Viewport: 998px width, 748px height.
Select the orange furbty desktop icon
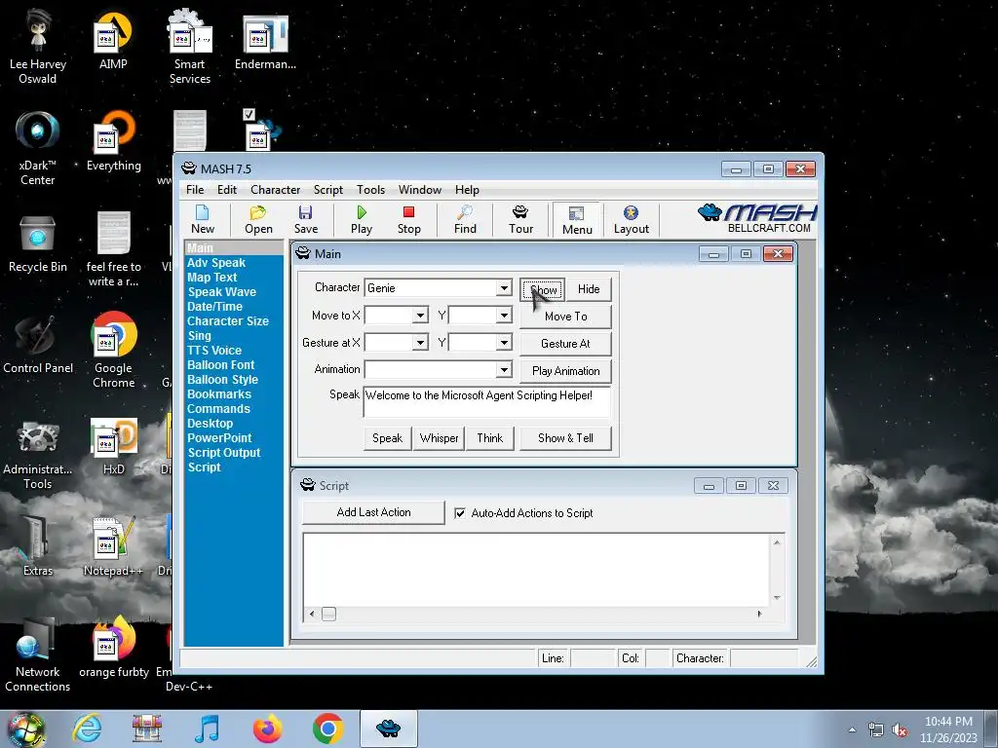coord(113,648)
